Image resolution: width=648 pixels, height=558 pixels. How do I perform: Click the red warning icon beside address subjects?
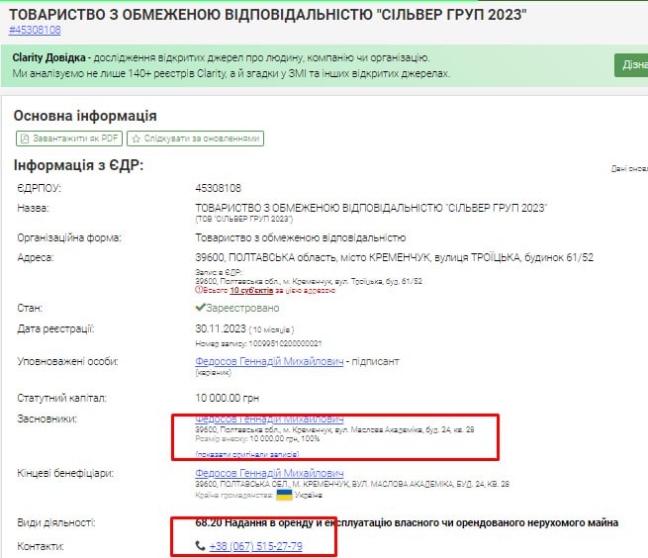199,292
